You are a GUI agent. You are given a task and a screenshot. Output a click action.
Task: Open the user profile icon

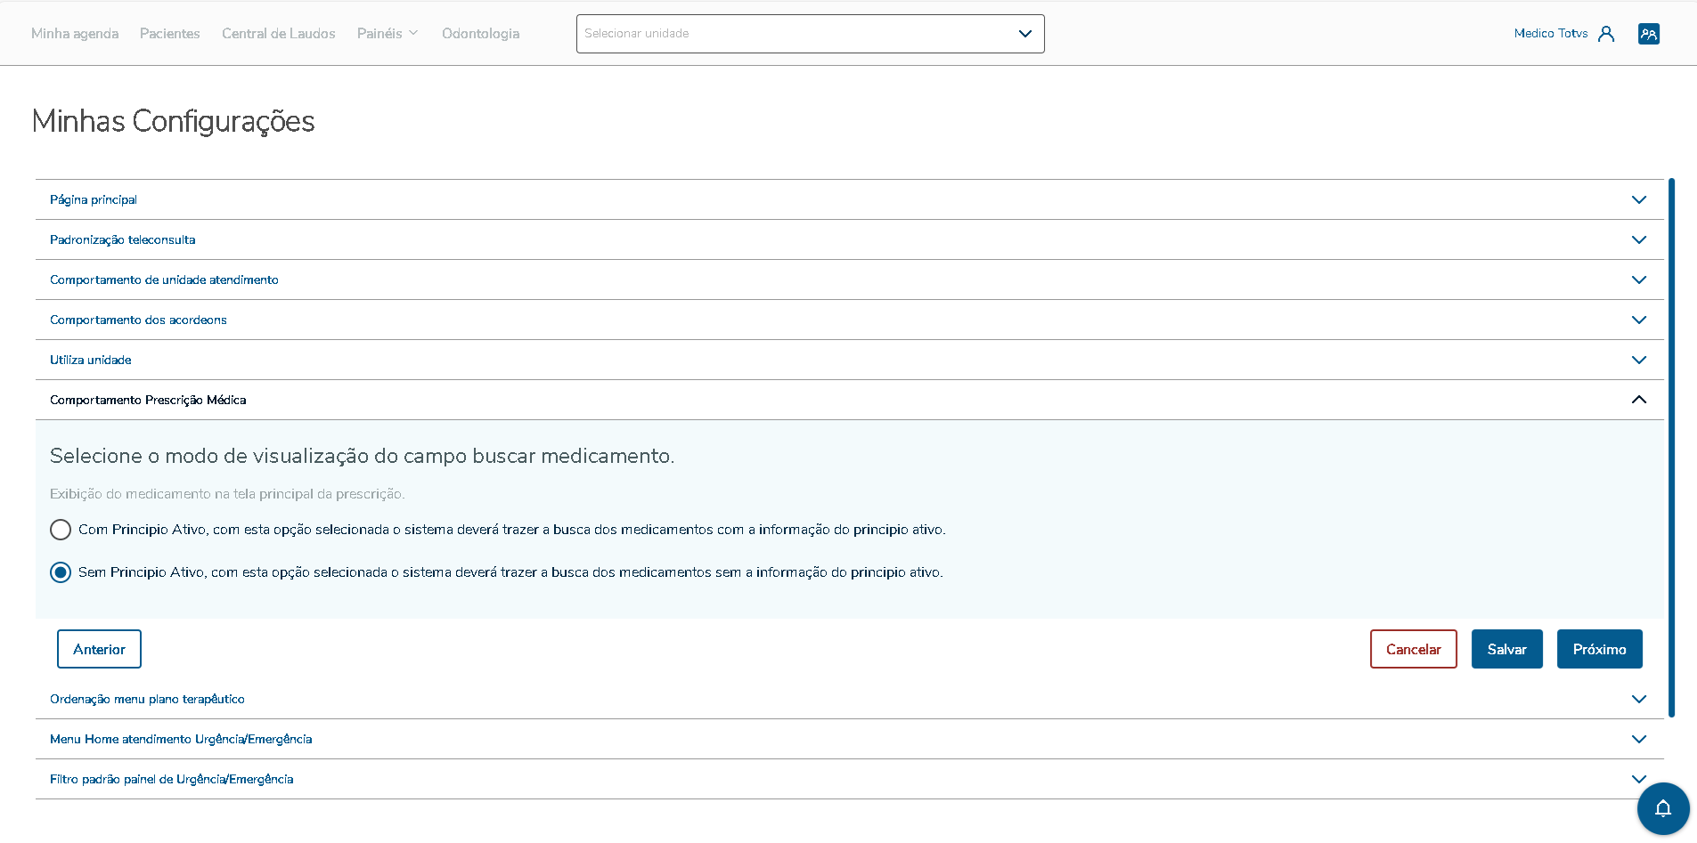coord(1606,34)
